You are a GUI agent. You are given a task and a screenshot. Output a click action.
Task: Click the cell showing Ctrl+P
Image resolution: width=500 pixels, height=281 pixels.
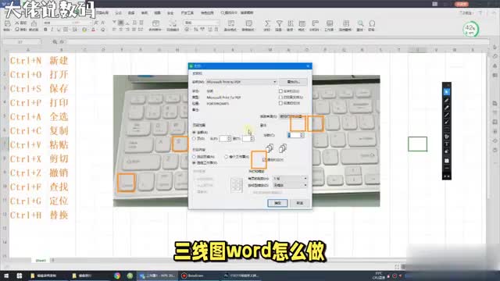click(x=26, y=102)
